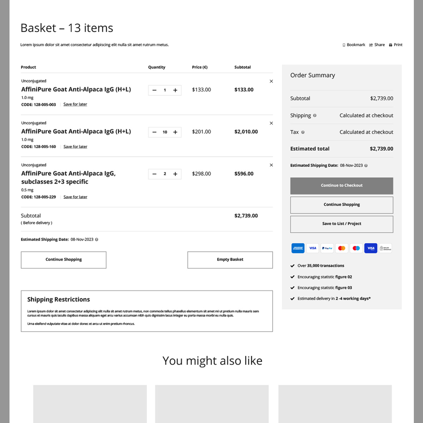Increase quantity for 128-005-160 item
Screen dimensions: 423x423
point(175,132)
